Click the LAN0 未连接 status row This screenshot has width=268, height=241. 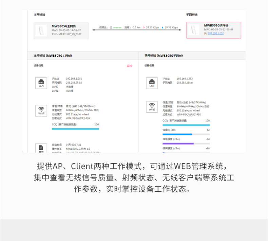(x=62, y=87)
